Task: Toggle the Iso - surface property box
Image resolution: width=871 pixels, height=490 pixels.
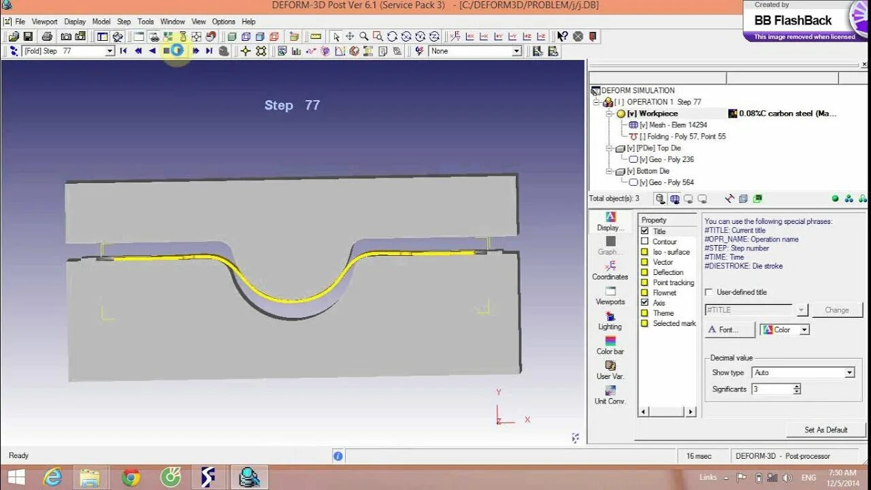Action: 644,252
